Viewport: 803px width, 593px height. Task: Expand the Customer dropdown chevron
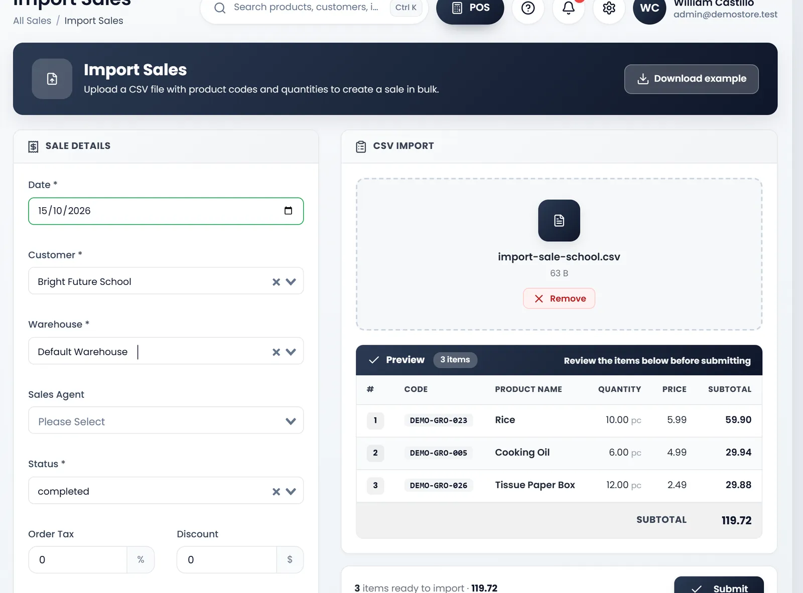click(291, 282)
